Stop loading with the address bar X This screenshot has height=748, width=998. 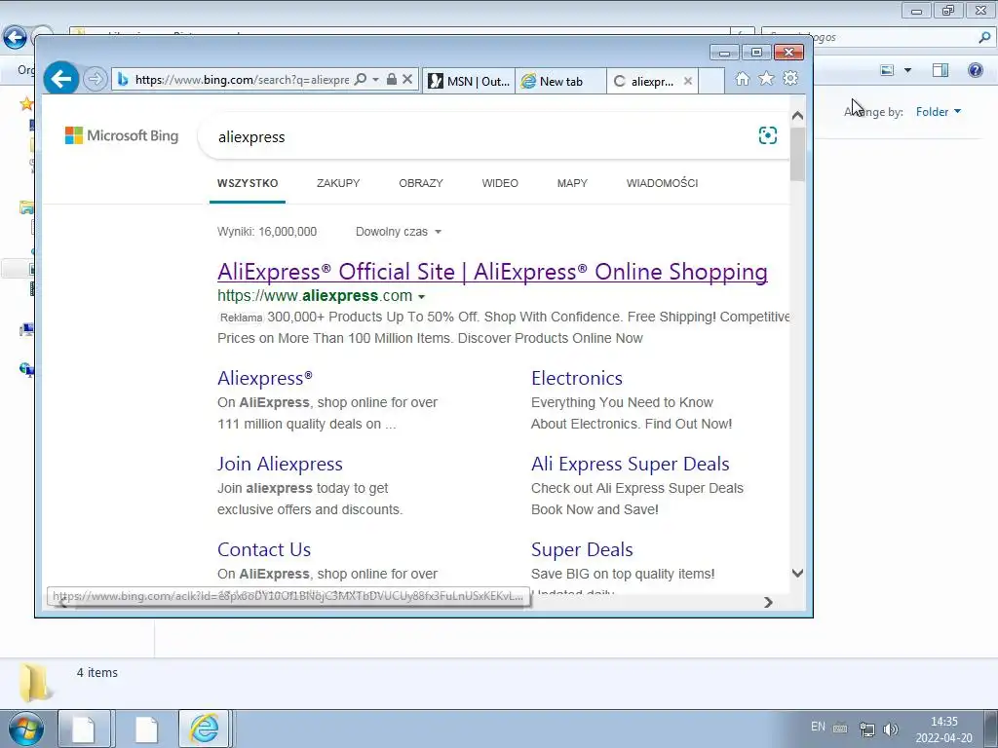[x=407, y=80]
